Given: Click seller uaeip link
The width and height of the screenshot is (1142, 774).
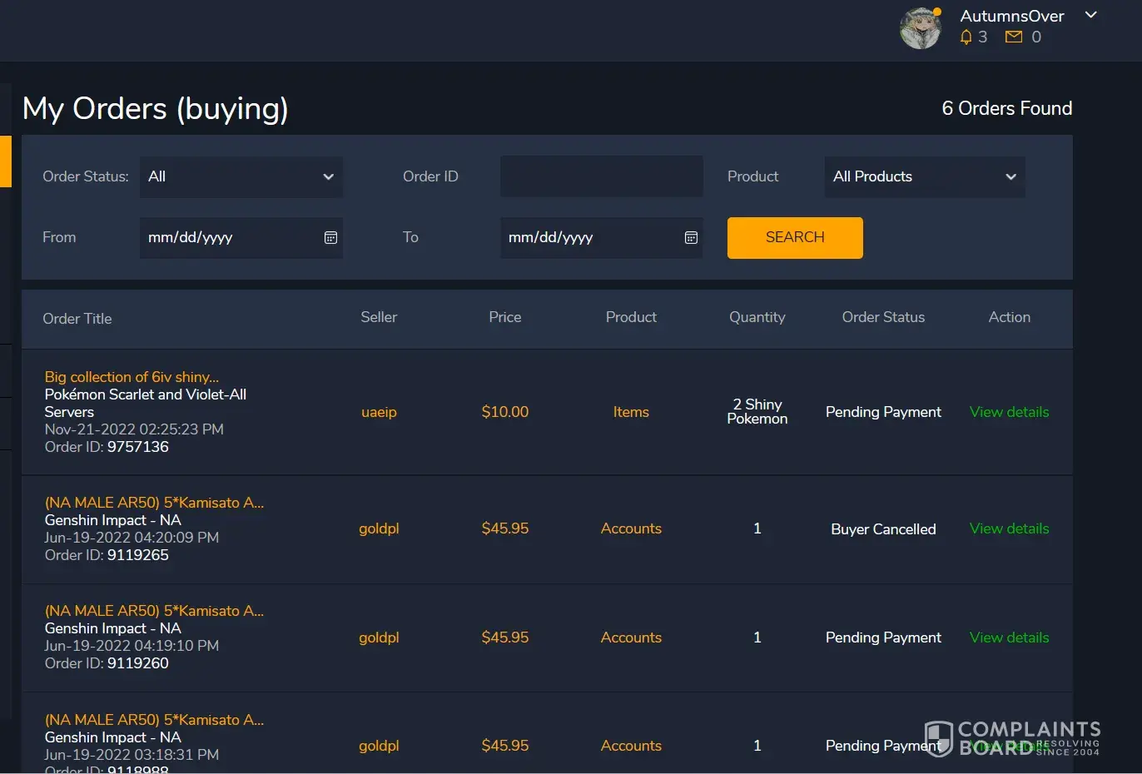Looking at the screenshot, I should 379,412.
